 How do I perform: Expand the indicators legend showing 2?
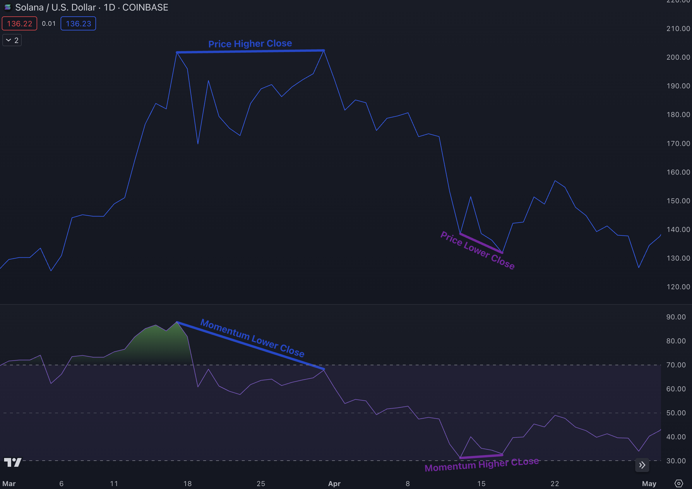[x=12, y=40]
